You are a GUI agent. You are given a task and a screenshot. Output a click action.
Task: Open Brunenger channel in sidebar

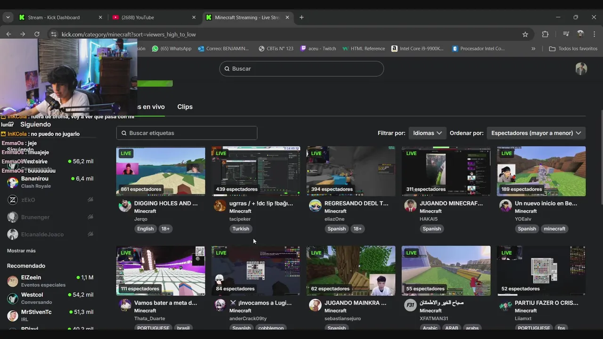tap(50, 217)
